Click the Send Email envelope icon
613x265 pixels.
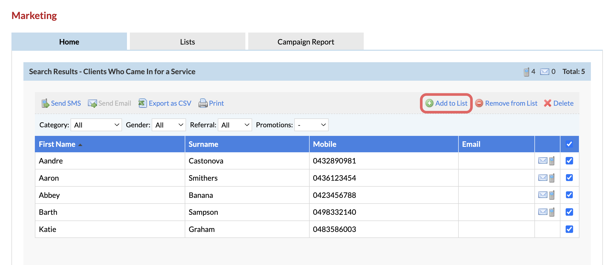coord(92,103)
